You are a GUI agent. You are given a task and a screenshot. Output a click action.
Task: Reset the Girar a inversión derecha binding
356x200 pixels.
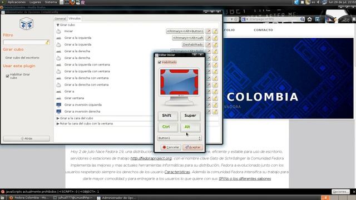click(215, 111)
